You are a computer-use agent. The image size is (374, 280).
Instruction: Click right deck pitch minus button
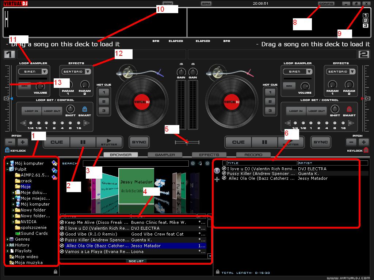[351, 142]
